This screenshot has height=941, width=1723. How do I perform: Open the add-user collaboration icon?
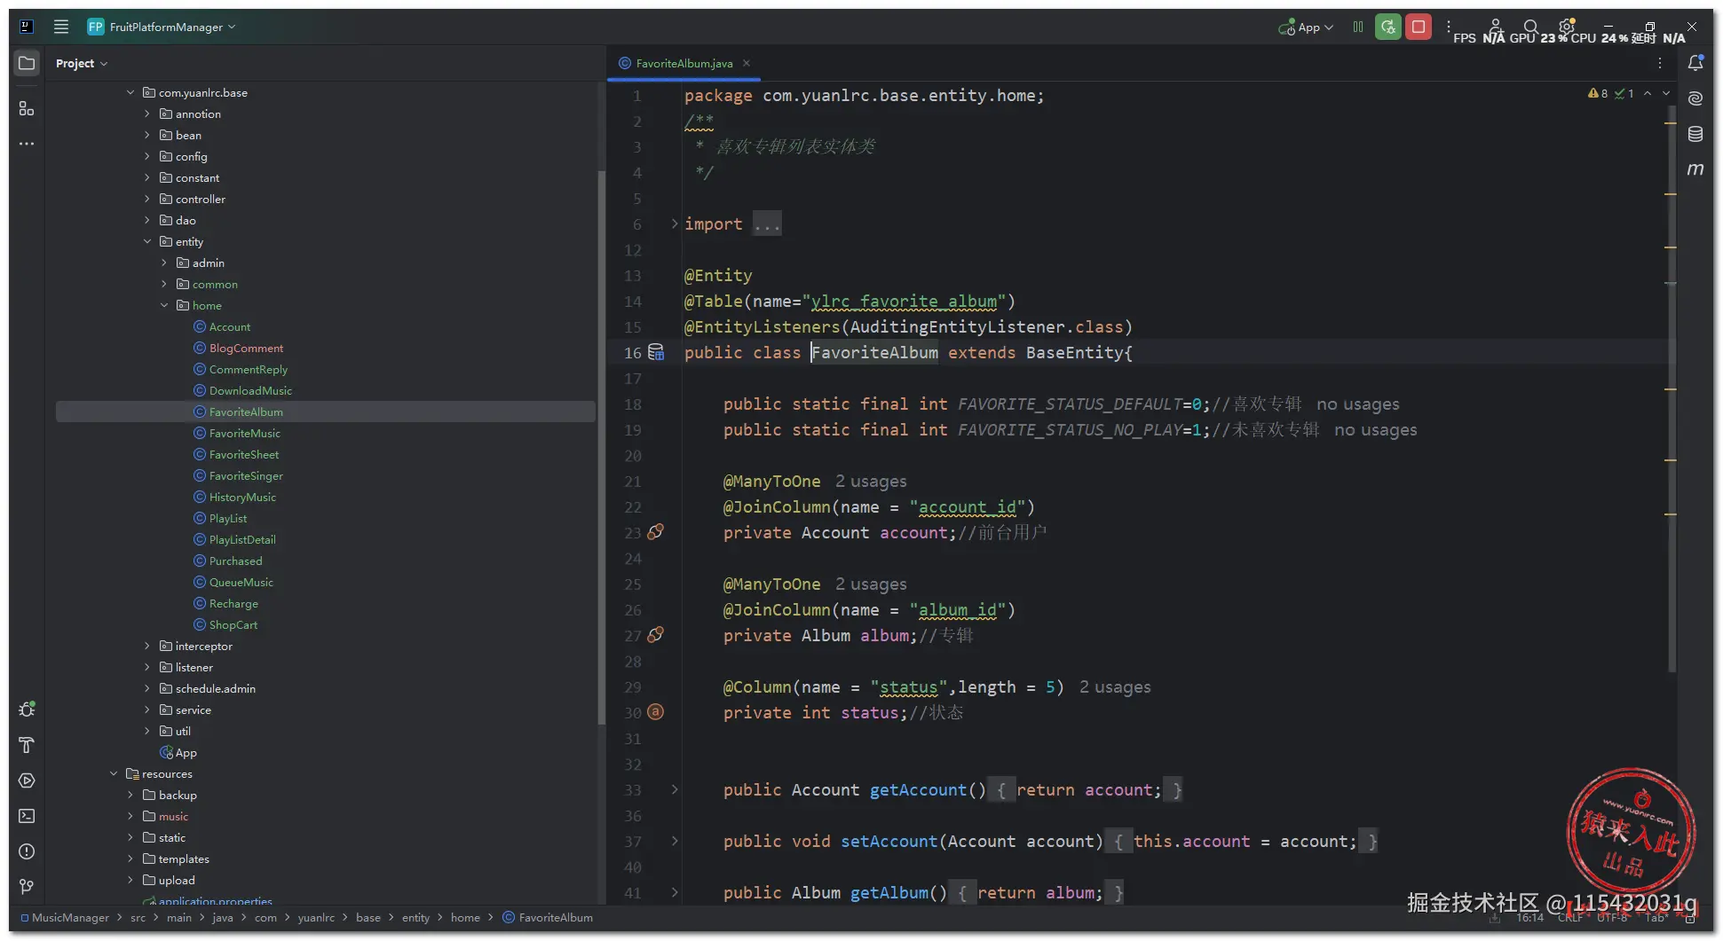(1496, 27)
